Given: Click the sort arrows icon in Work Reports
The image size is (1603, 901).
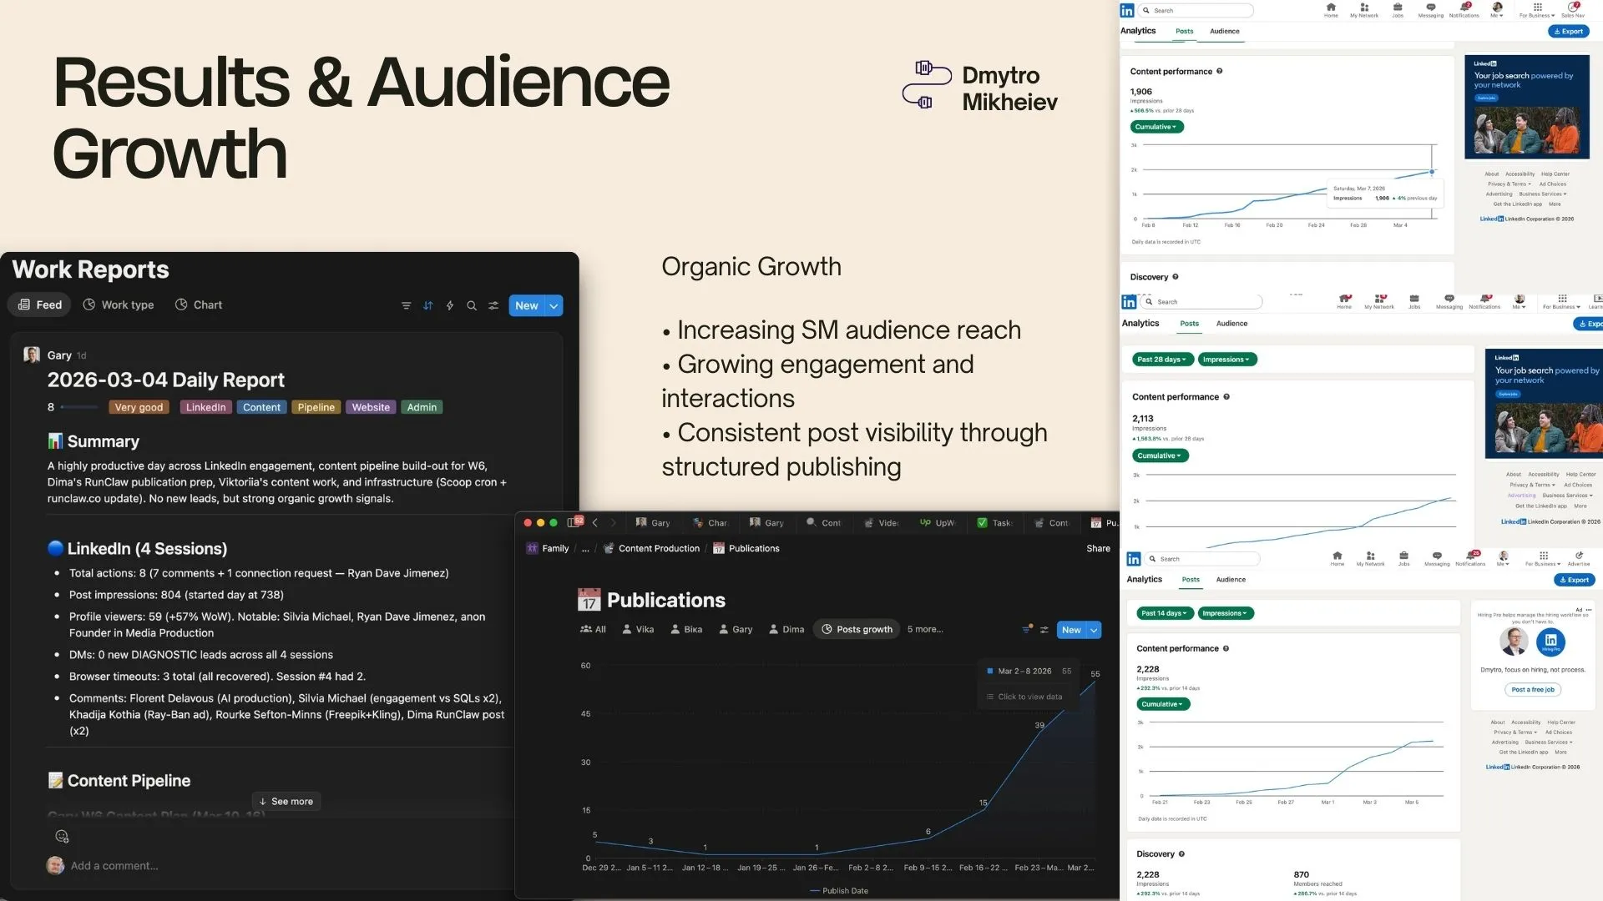Looking at the screenshot, I should click(427, 305).
